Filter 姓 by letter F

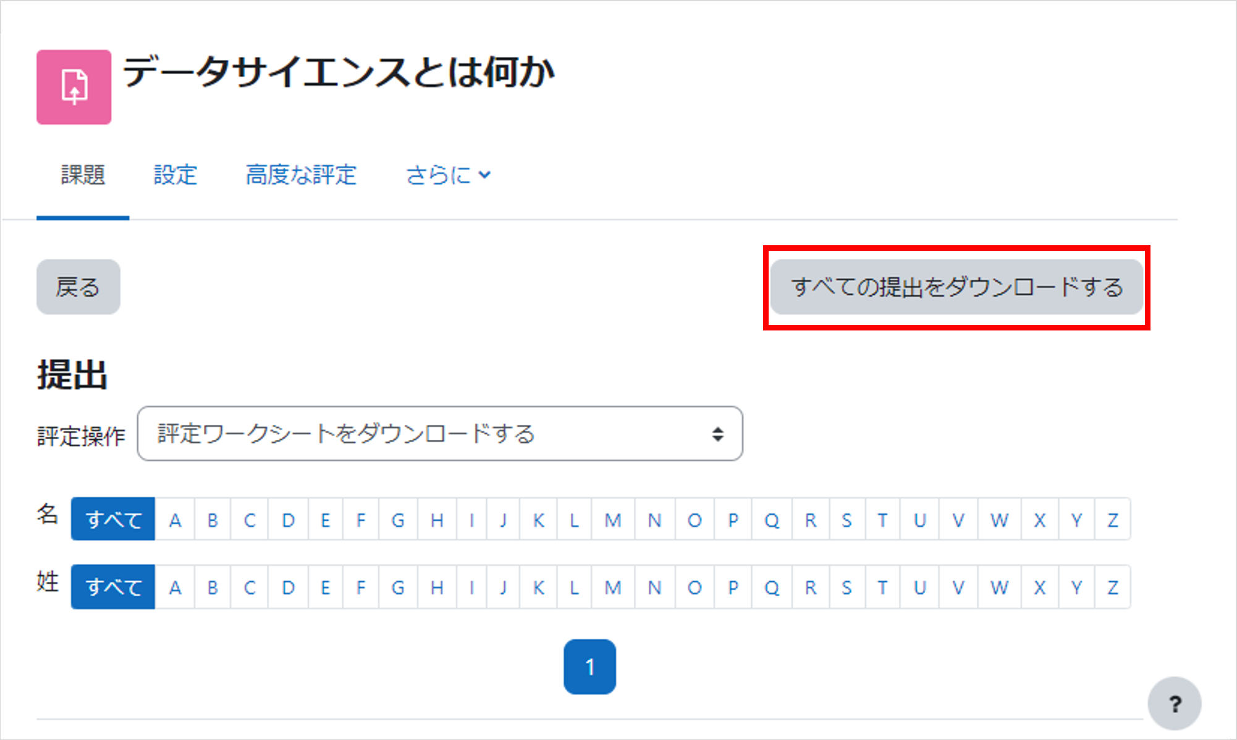[361, 586]
